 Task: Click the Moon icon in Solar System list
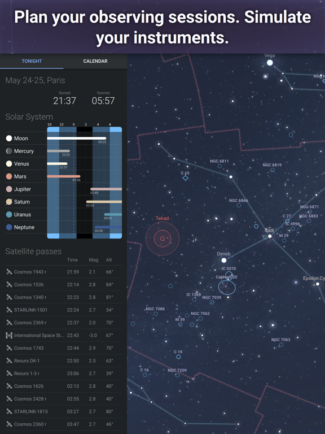(9, 138)
